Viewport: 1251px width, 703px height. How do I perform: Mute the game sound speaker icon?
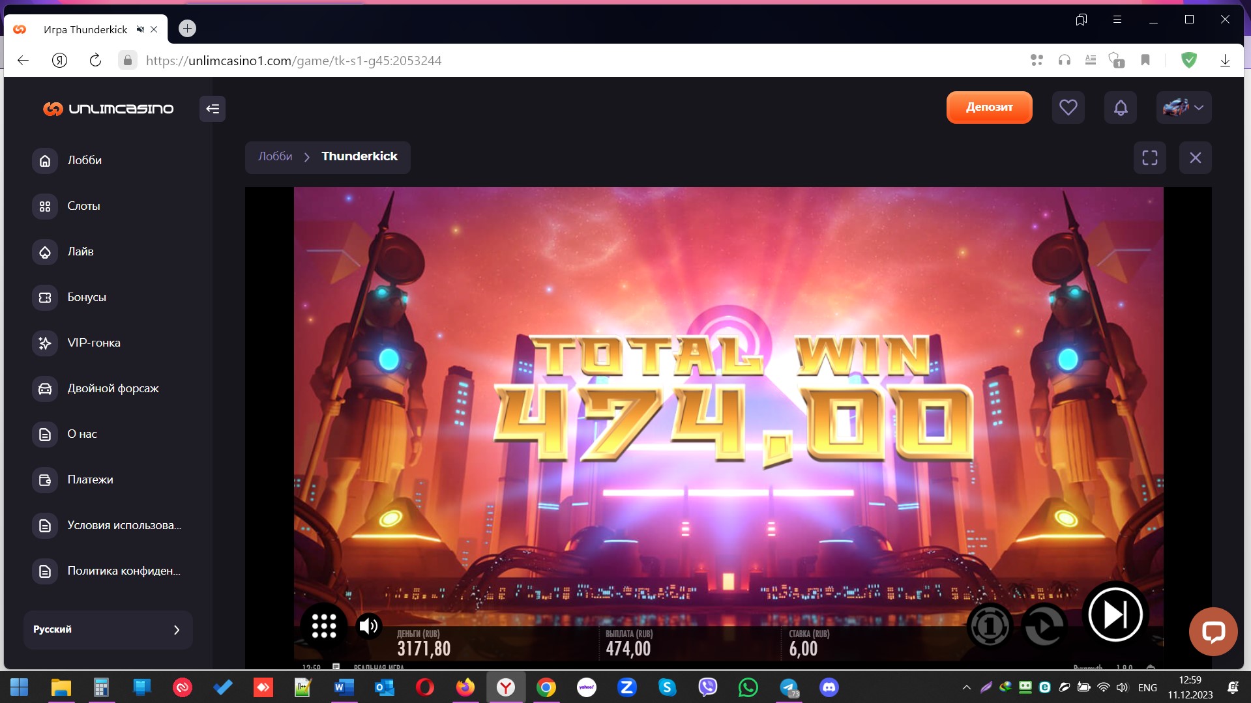click(x=368, y=626)
